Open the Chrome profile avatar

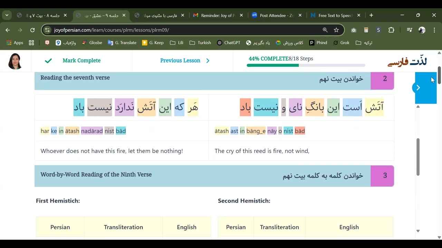[422, 30]
